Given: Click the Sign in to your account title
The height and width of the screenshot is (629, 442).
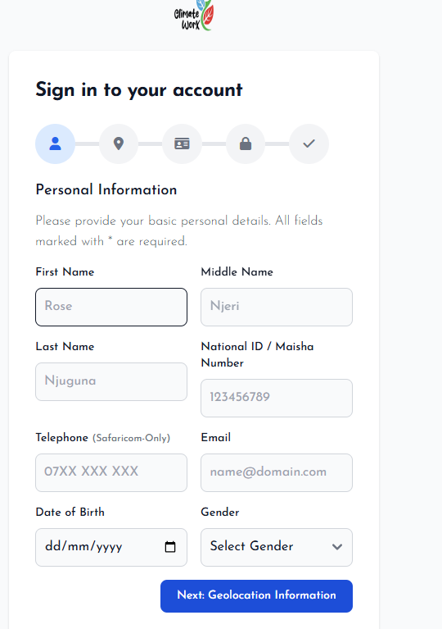Looking at the screenshot, I should pos(139,90).
